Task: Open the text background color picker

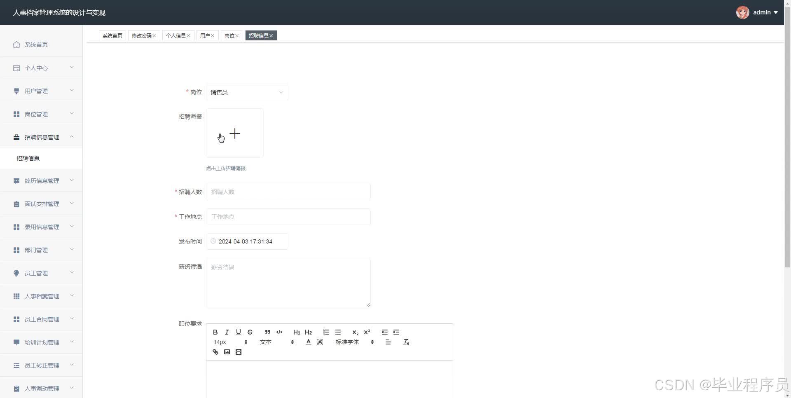Action: 320,342
